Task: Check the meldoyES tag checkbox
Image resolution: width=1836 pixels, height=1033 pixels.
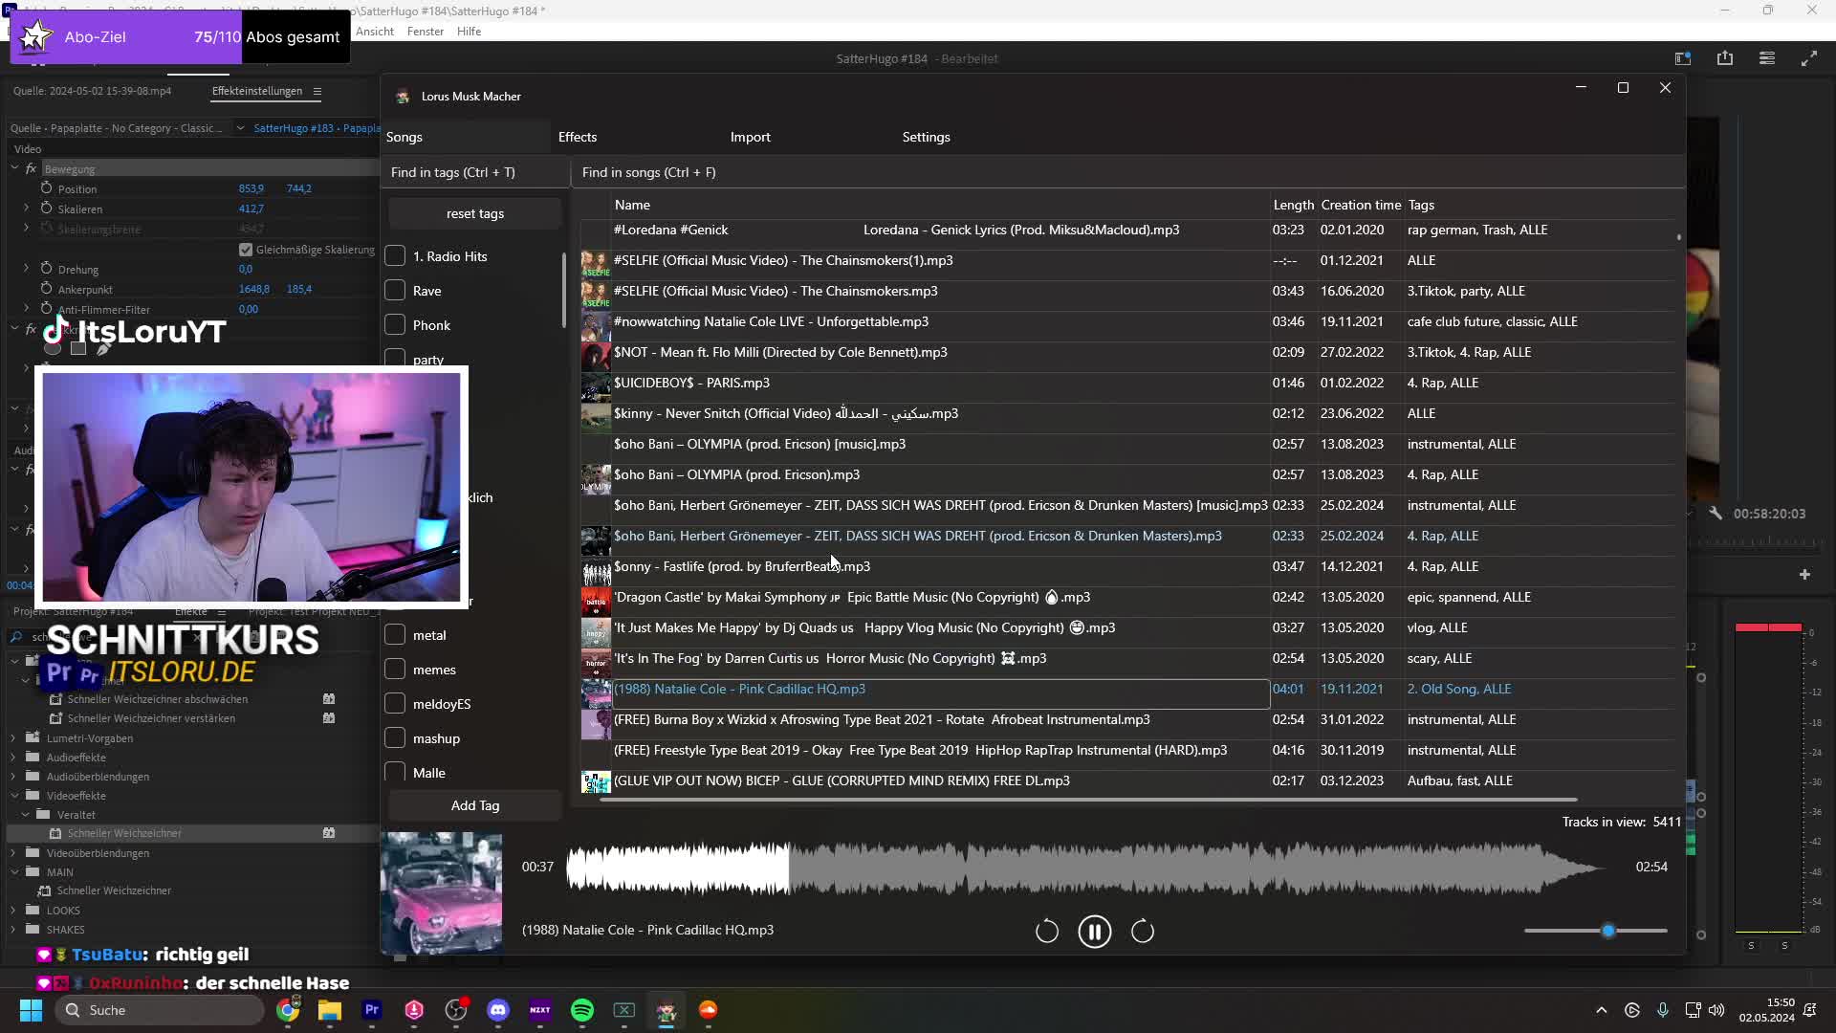Action: [x=395, y=704]
